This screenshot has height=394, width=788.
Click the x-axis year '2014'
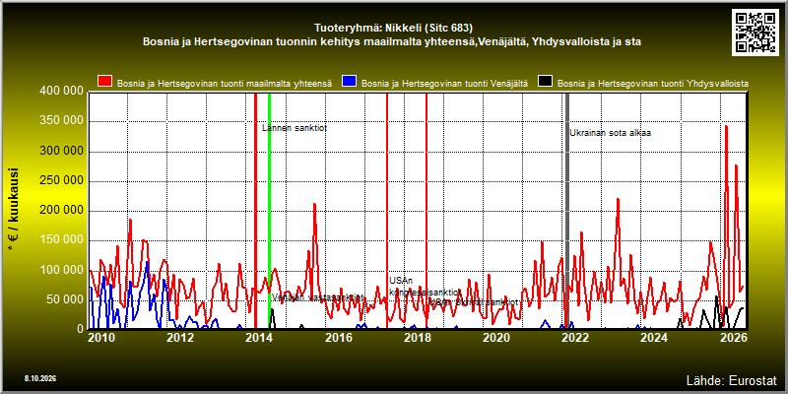click(259, 337)
